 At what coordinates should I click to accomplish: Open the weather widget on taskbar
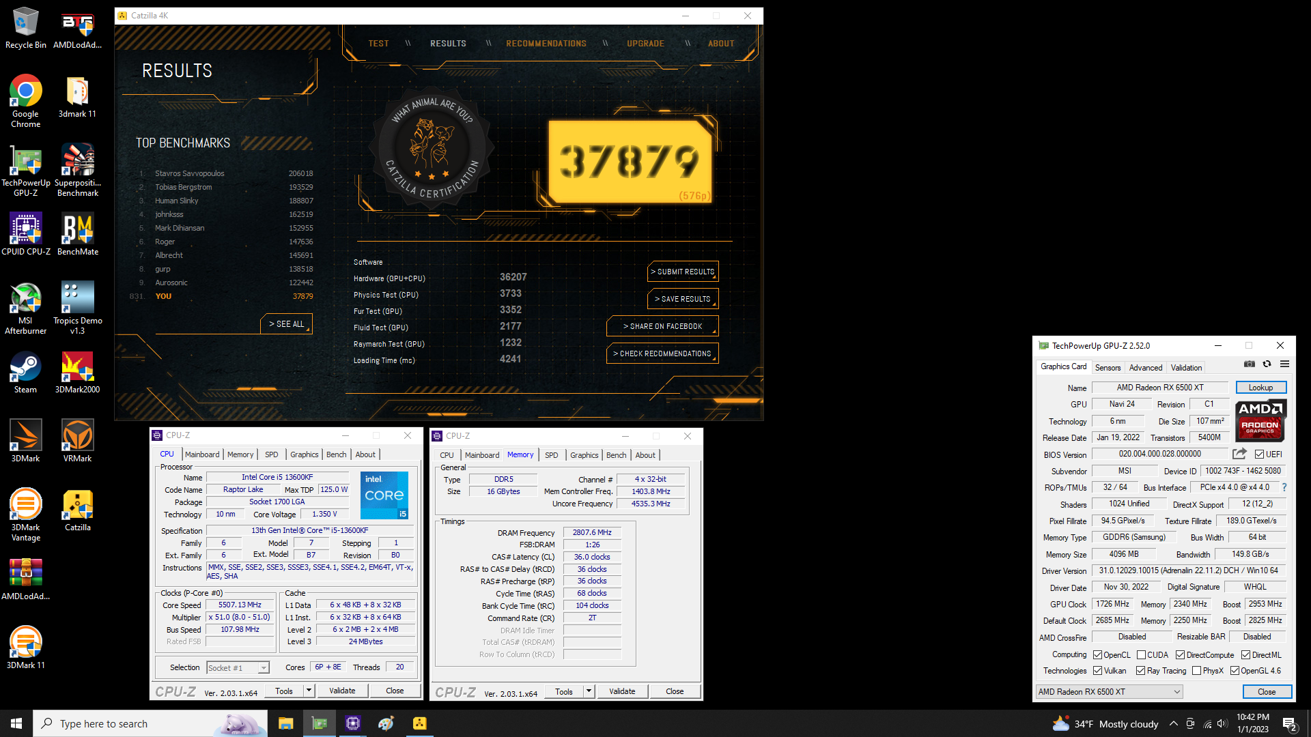point(1106,723)
